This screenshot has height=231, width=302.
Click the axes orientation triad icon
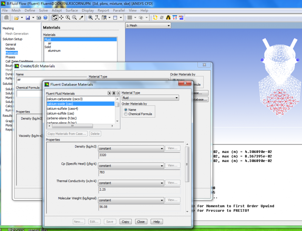97,17
